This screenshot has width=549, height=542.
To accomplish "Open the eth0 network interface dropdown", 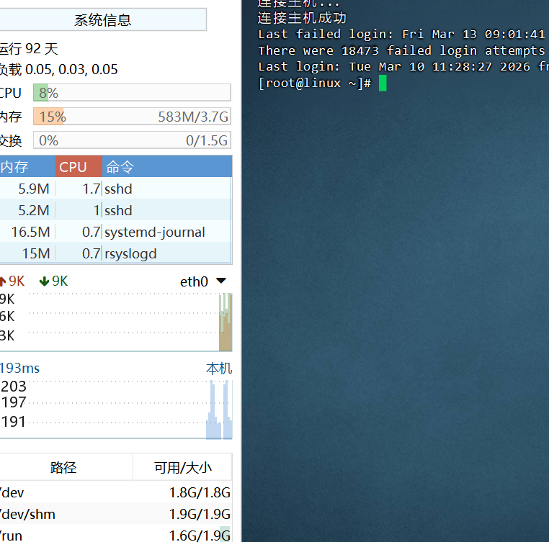I will 220,281.
